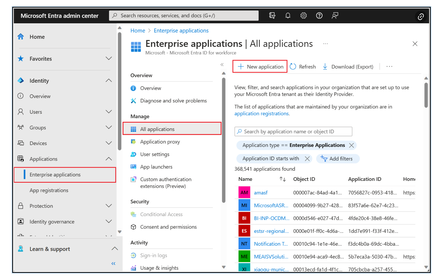This screenshot has width=440, height=280.
Task: Click the Usage & insights chart icon
Action: [x=133, y=268]
